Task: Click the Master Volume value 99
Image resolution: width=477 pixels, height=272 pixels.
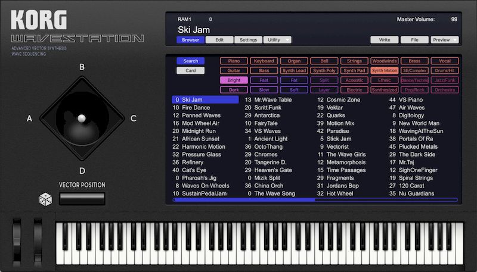Action: 454,20
